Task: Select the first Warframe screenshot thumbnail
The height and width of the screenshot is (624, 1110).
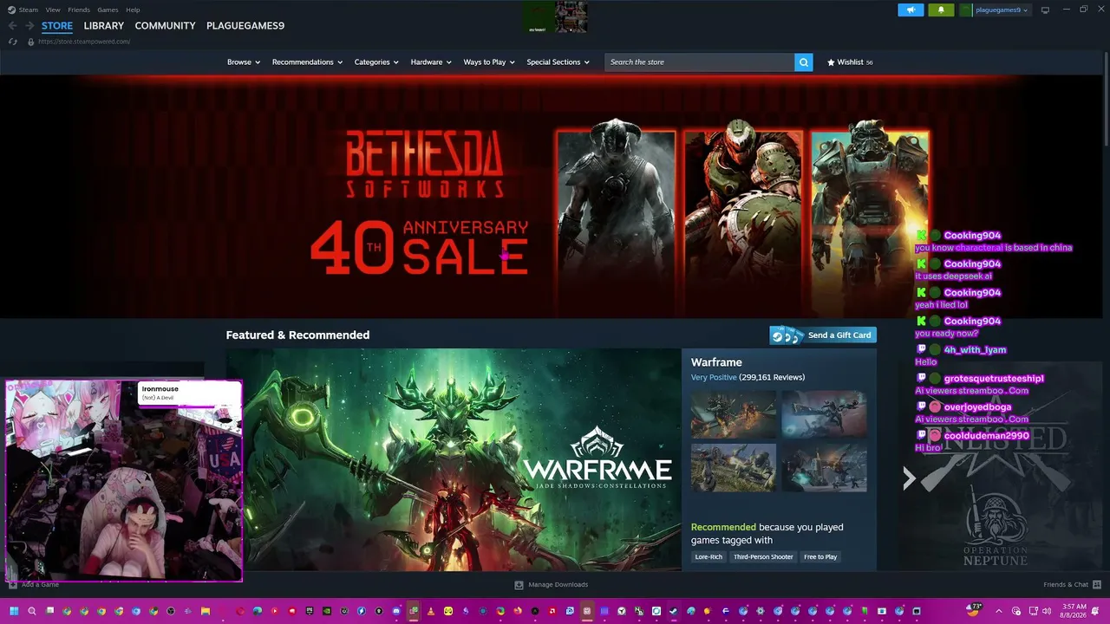Action: pyautogui.click(x=734, y=414)
